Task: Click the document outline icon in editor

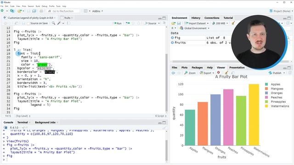Action: [x=164, y=23]
